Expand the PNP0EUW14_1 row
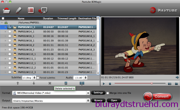This screenshot has width=180, height=110. (5, 32)
